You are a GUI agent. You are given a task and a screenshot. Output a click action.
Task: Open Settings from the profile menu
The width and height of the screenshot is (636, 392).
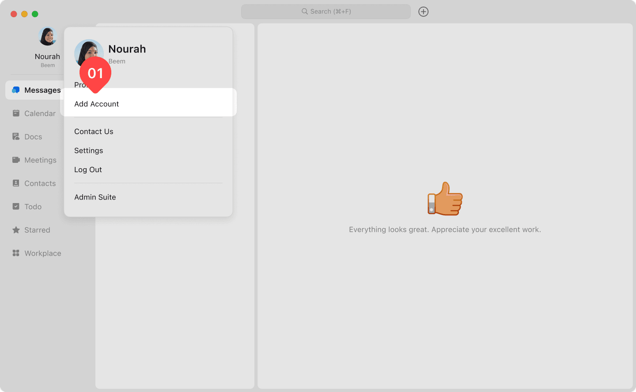(x=88, y=151)
